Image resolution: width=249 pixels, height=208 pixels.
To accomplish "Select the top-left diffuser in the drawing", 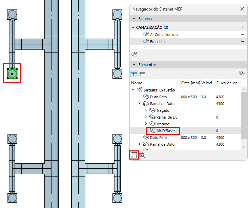I will (12, 15).
